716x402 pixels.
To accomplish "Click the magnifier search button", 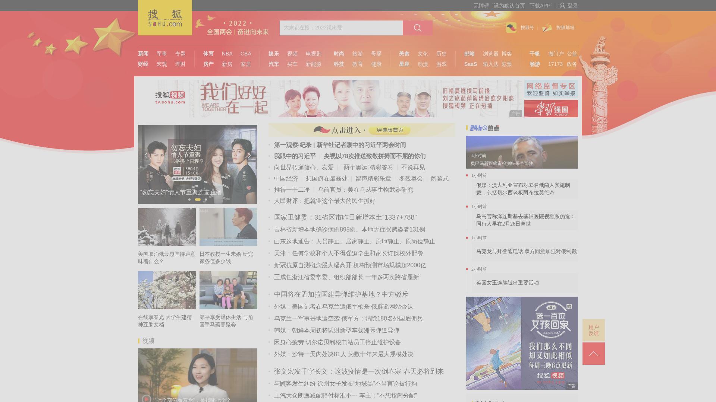I will pos(417,28).
